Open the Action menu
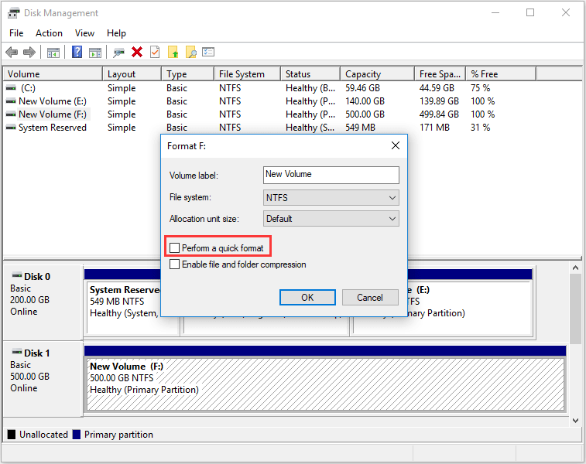 click(49, 33)
